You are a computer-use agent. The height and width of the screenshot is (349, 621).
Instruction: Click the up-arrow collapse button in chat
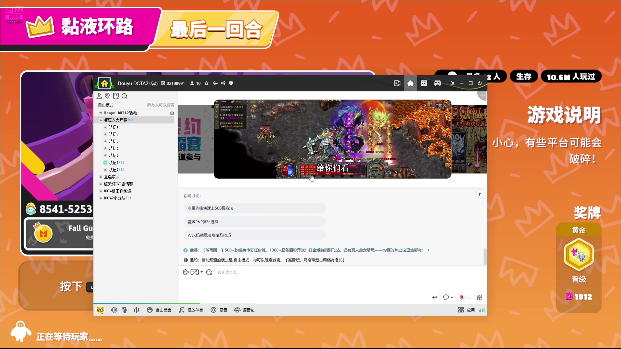(x=480, y=194)
